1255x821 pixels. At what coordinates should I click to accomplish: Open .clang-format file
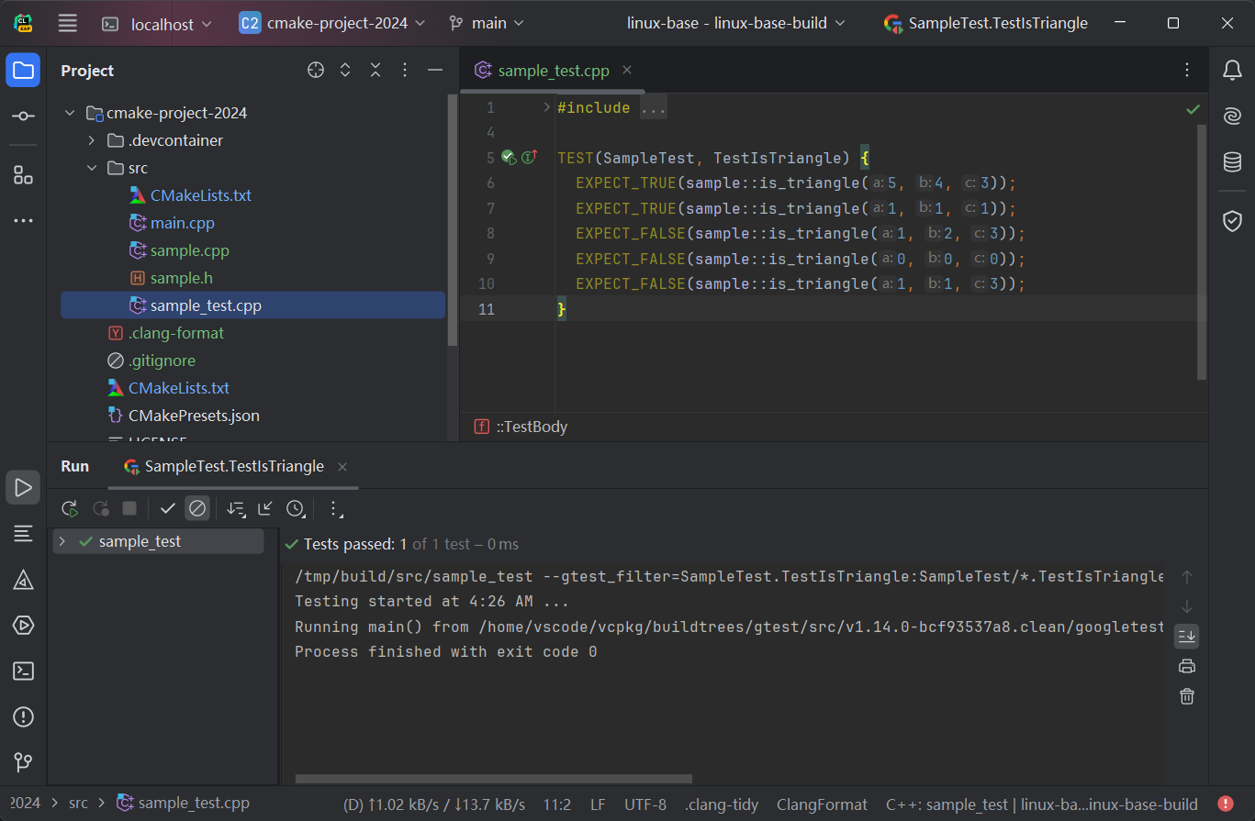[x=176, y=333]
